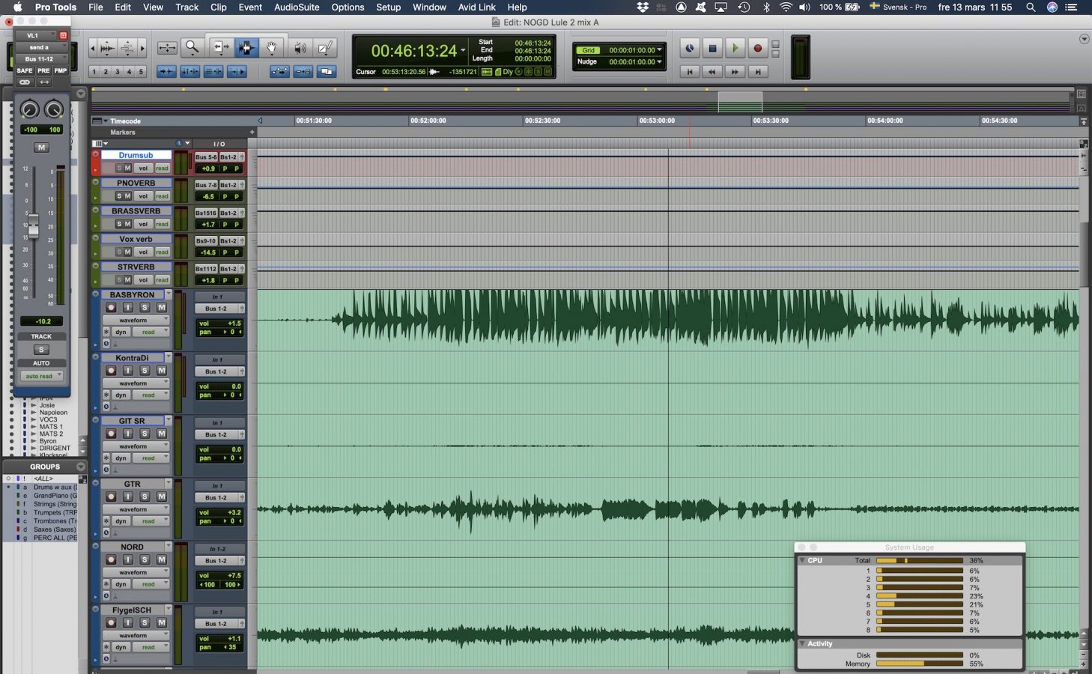Record-enable the BASBYRON track

pyautogui.click(x=110, y=308)
